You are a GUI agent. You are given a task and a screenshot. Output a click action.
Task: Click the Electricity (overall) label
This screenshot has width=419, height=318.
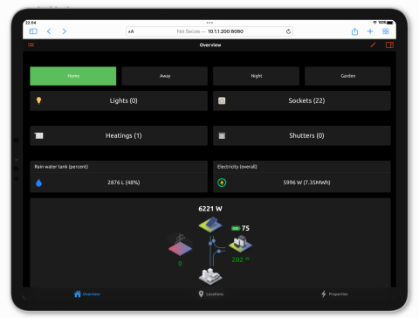click(x=237, y=167)
